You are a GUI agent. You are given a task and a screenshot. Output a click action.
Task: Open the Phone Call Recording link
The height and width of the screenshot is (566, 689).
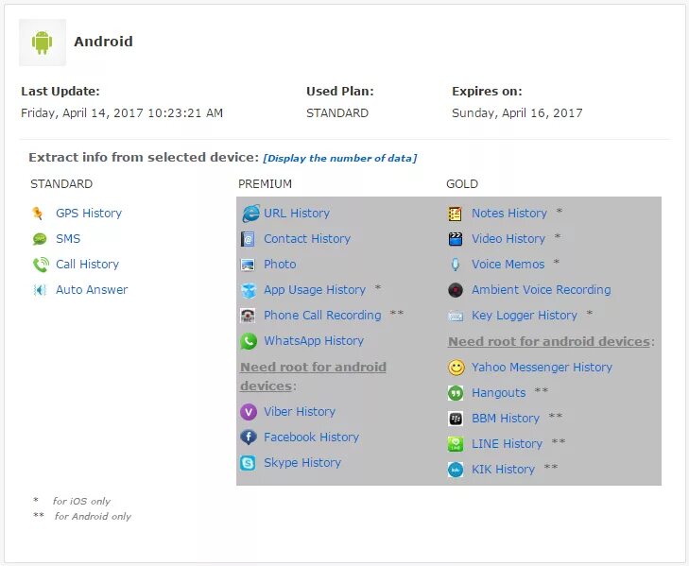(322, 315)
